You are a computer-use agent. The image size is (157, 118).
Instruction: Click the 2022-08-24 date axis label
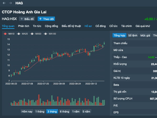pos(75,84)
